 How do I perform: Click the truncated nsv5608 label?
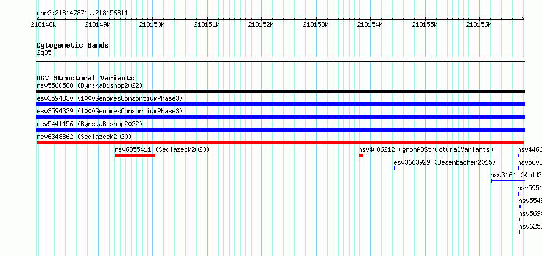[530, 162]
